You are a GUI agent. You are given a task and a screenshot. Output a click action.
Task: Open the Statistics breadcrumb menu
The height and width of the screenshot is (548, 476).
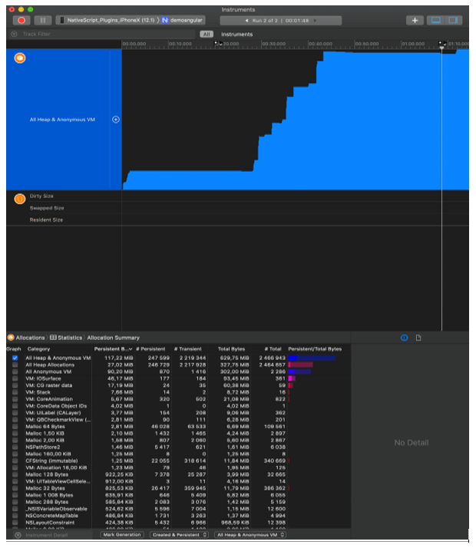pos(66,338)
